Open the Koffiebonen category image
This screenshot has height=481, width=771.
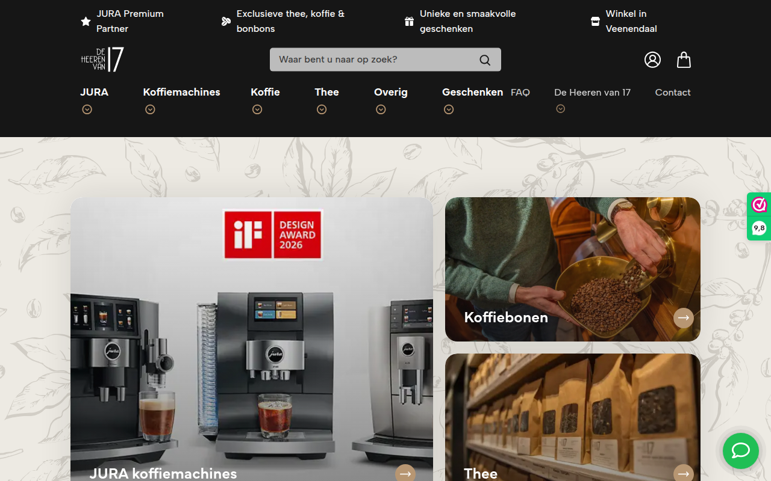click(573, 269)
